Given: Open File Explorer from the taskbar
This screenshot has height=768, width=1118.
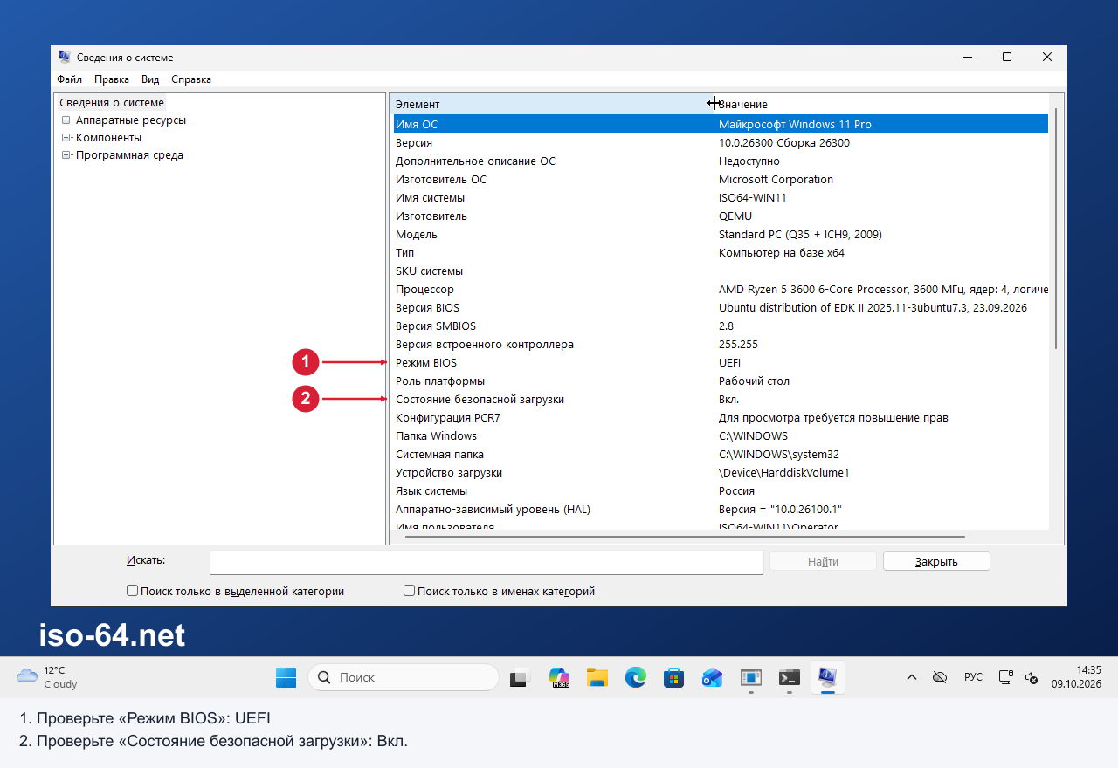Looking at the screenshot, I should pos(597,677).
